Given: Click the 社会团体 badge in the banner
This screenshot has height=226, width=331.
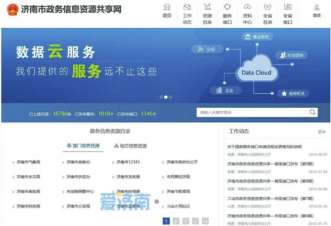Looking at the screenshot, I should (x=291, y=55).
